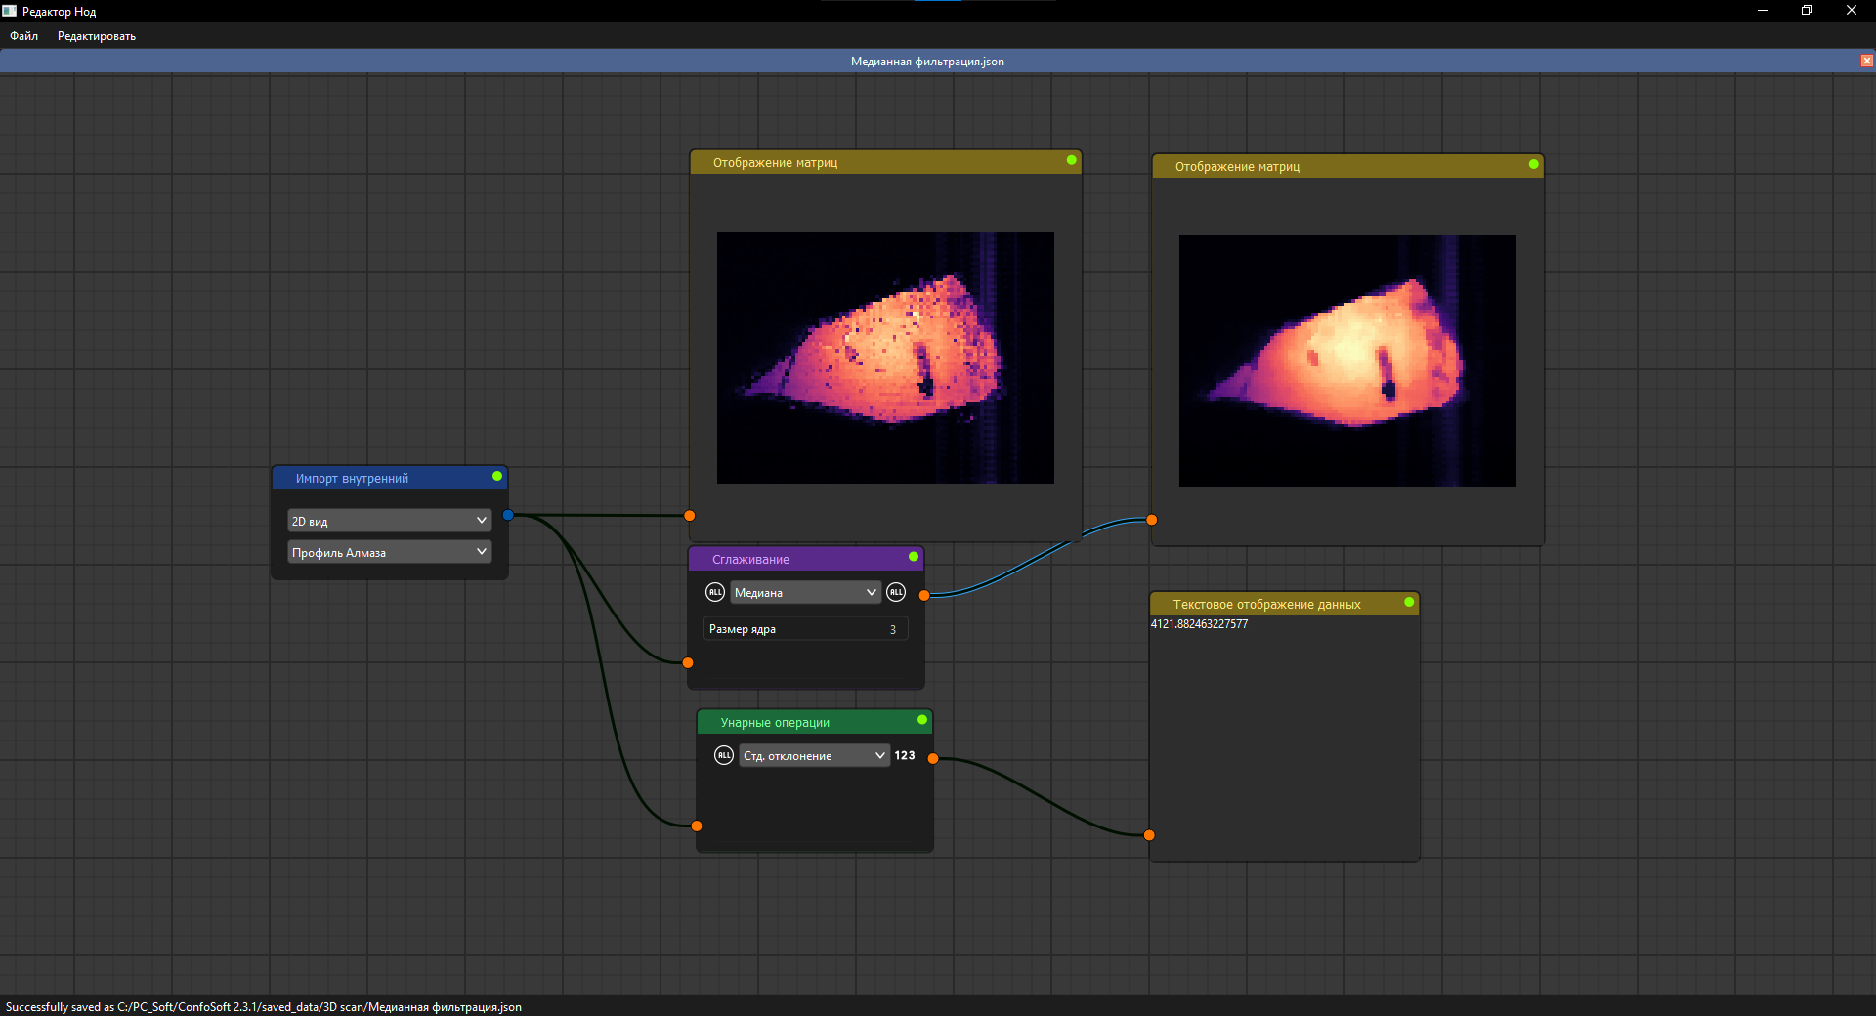Click the value 4121.882463227577
The width and height of the screenshot is (1876, 1016).
point(1199,624)
